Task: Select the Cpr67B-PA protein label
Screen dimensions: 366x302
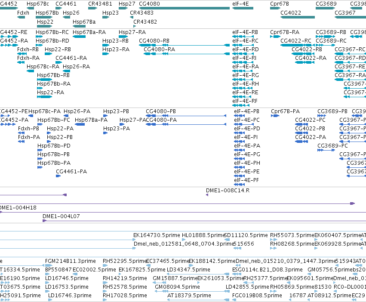Action: click(x=286, y=111)
